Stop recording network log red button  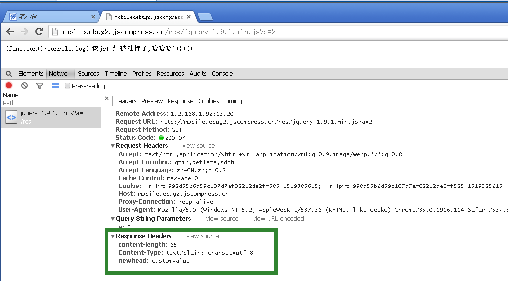click(x=9, y=86)
